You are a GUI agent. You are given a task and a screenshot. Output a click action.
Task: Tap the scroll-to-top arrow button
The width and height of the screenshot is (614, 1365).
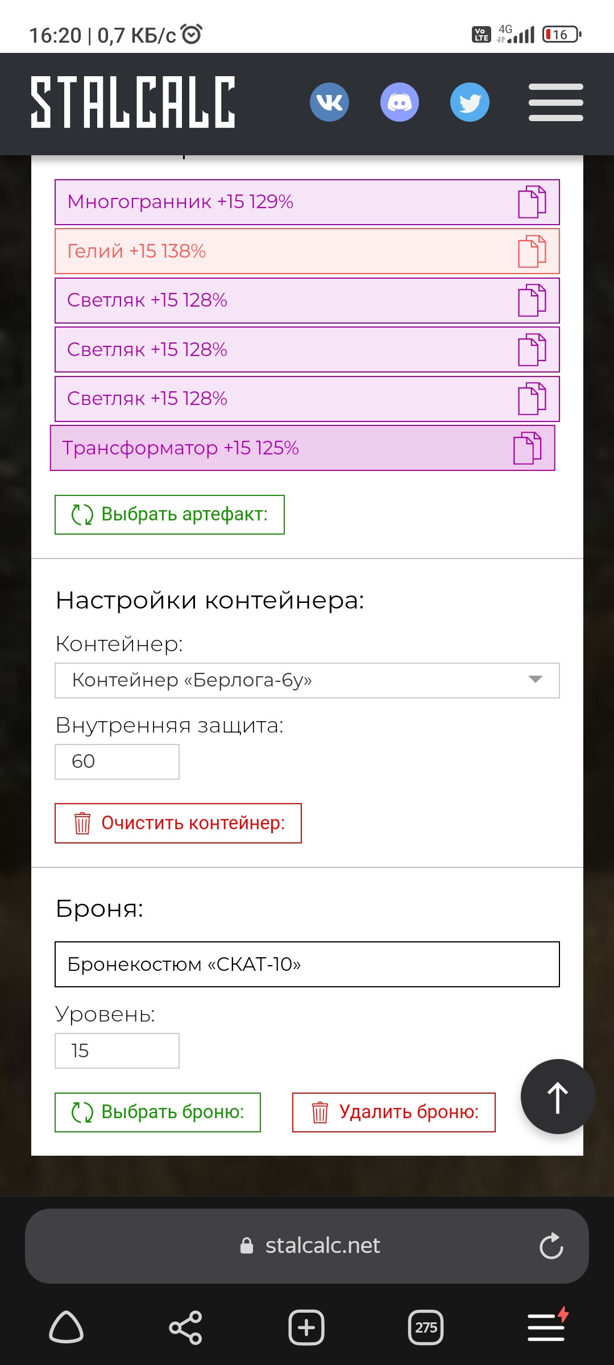pyautogui.click(x=558, y=1097)
